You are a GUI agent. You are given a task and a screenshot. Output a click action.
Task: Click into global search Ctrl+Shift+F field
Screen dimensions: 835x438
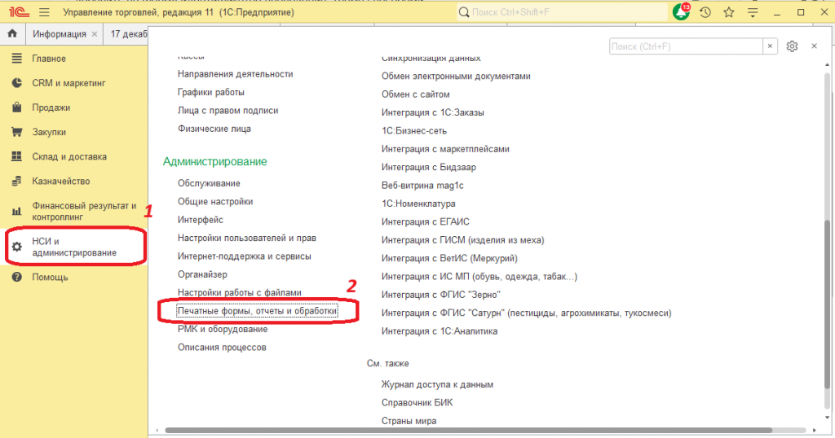562,12
